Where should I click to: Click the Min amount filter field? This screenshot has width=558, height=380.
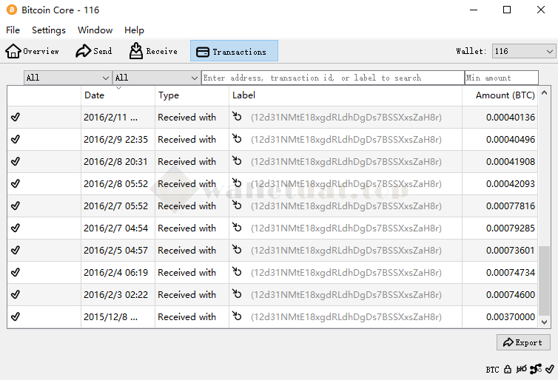pyautogui.click(x=501, y=78)
